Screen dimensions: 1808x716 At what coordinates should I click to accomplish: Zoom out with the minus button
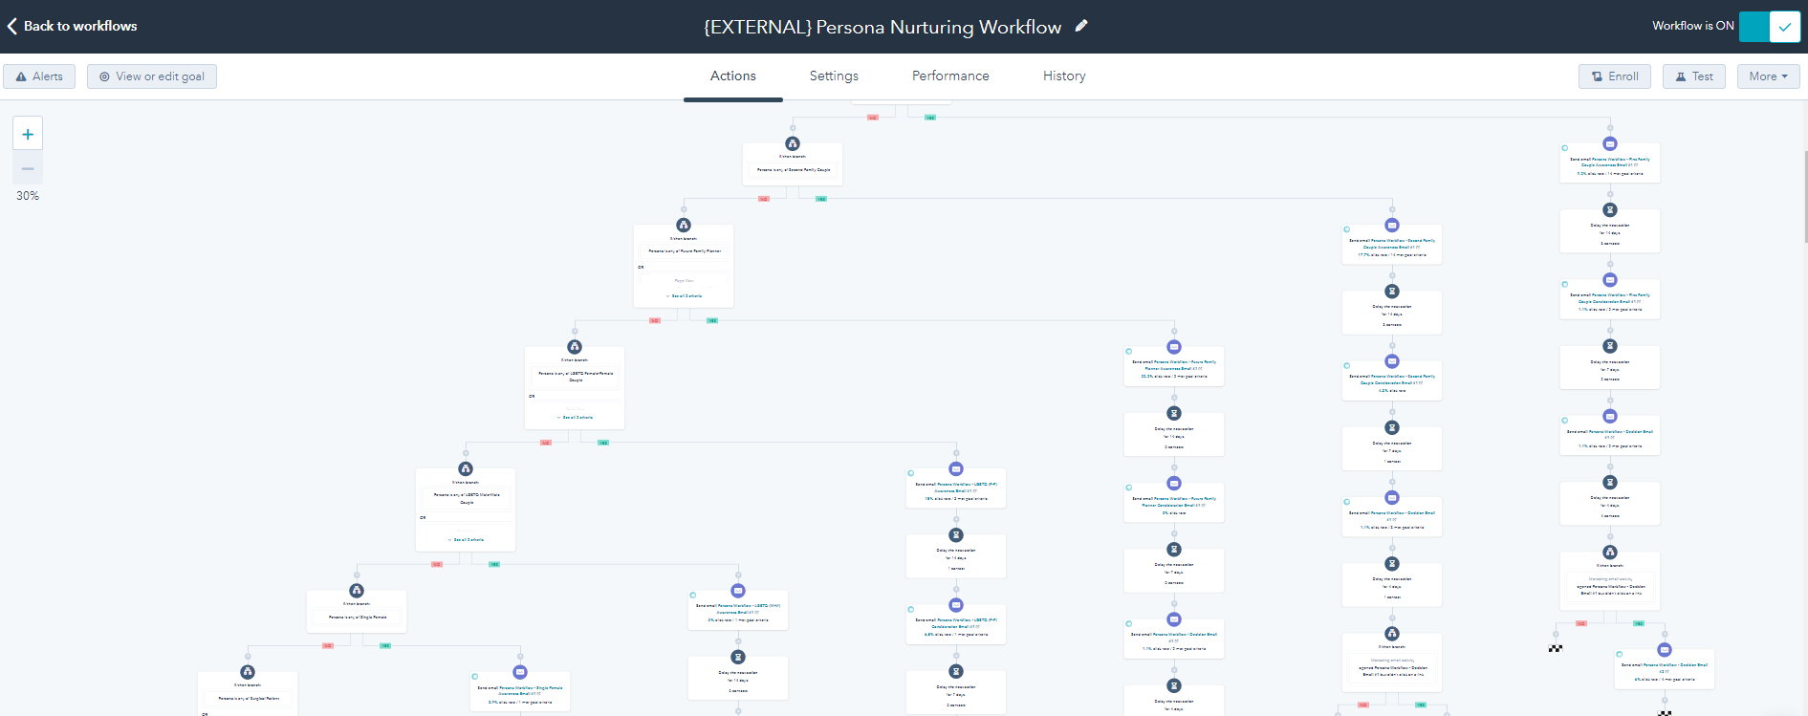coord(28,168)
